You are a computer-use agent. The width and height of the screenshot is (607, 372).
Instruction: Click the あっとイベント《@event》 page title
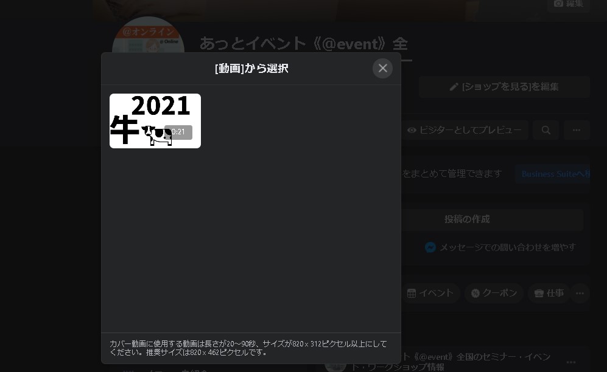pos(303,44)
